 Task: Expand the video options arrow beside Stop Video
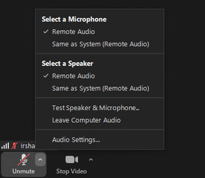point(91,160)
